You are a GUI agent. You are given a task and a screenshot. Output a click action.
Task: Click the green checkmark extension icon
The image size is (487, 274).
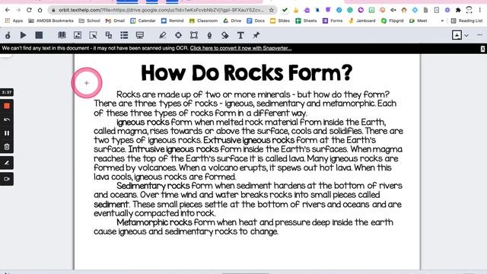pos(285,10)
